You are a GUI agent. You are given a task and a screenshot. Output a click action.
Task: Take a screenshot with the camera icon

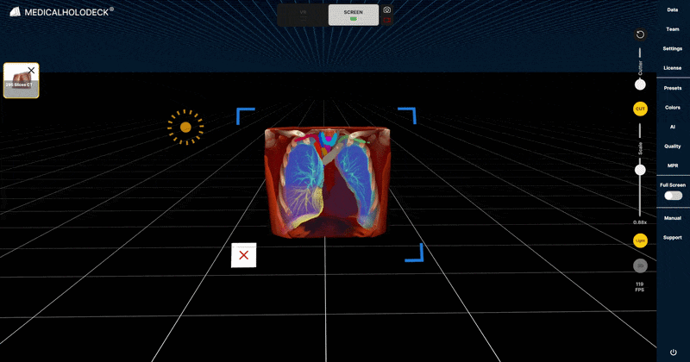[x=386, y=10]
